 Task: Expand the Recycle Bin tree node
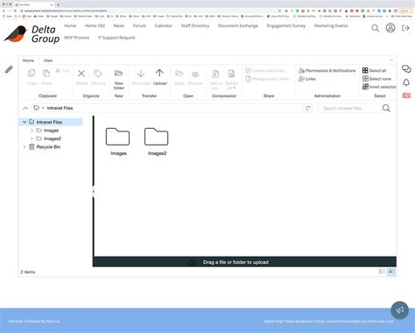click(25, 146)
